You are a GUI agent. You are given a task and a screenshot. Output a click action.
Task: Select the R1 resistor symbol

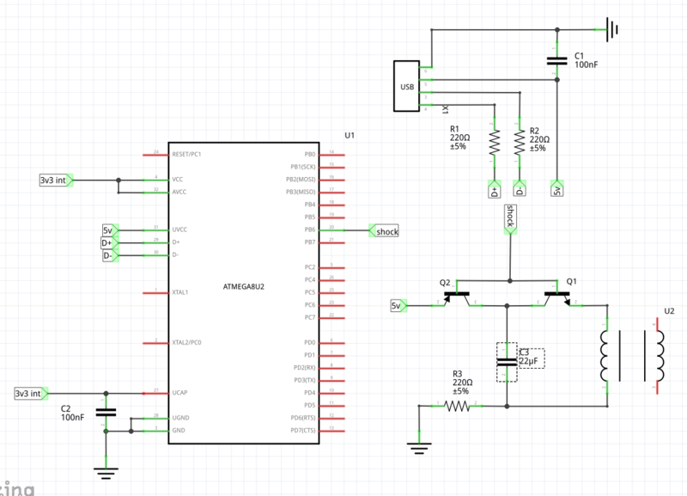(495, 142)
